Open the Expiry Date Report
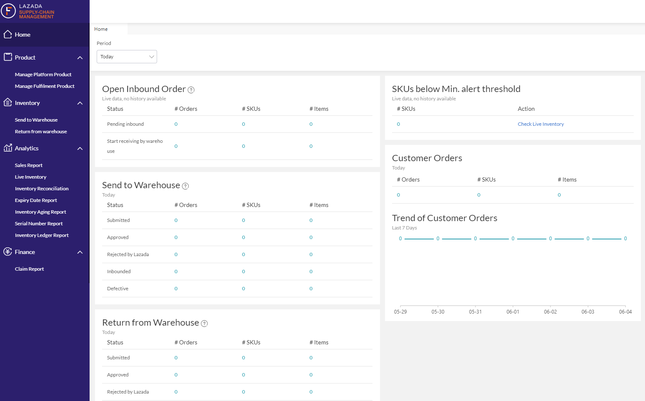645x401 pixels. point(36,200)
